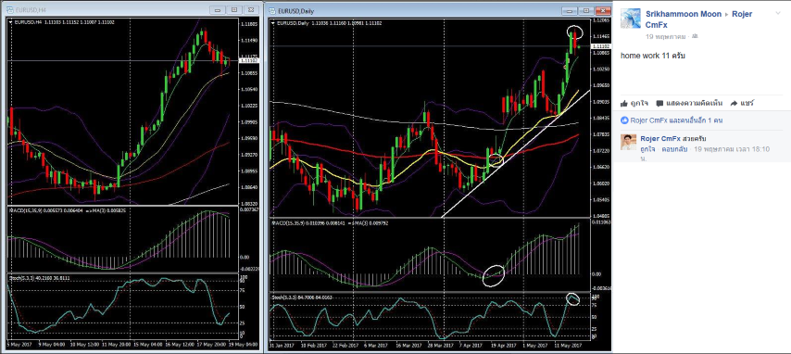This screenshot has height=354, width=791.
Task: Click the comment bubble icon under the post
Action: [x=659, y=104]
